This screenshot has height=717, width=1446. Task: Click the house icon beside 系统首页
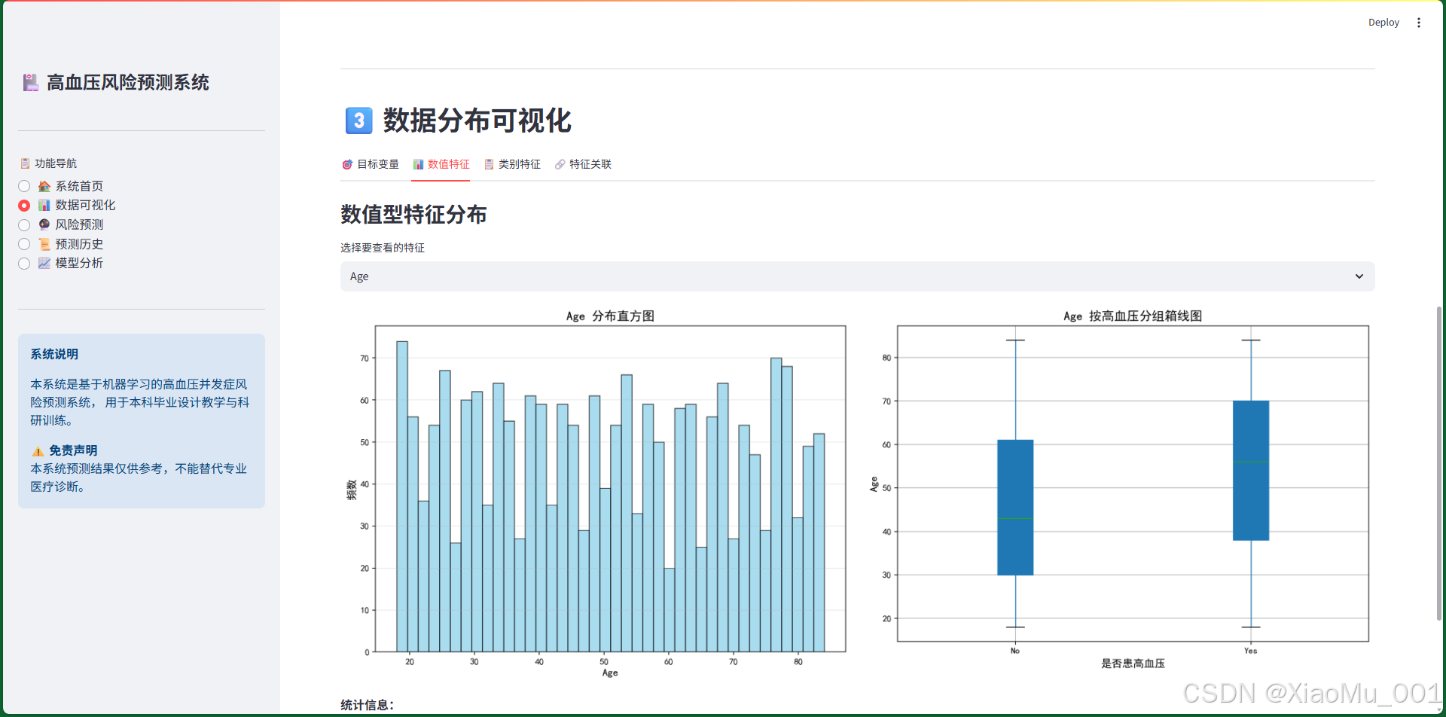pos(44,186)
